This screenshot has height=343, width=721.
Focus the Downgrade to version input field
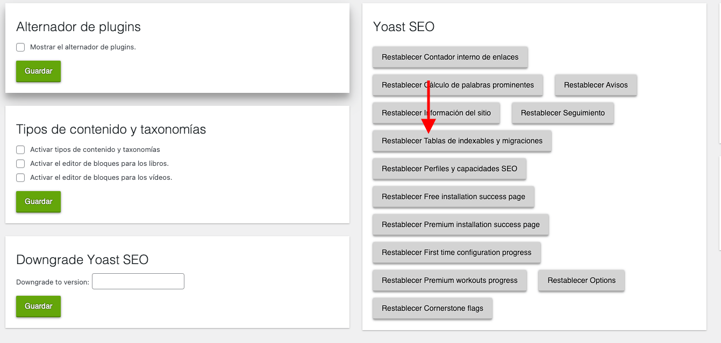(x=138, y=281)
